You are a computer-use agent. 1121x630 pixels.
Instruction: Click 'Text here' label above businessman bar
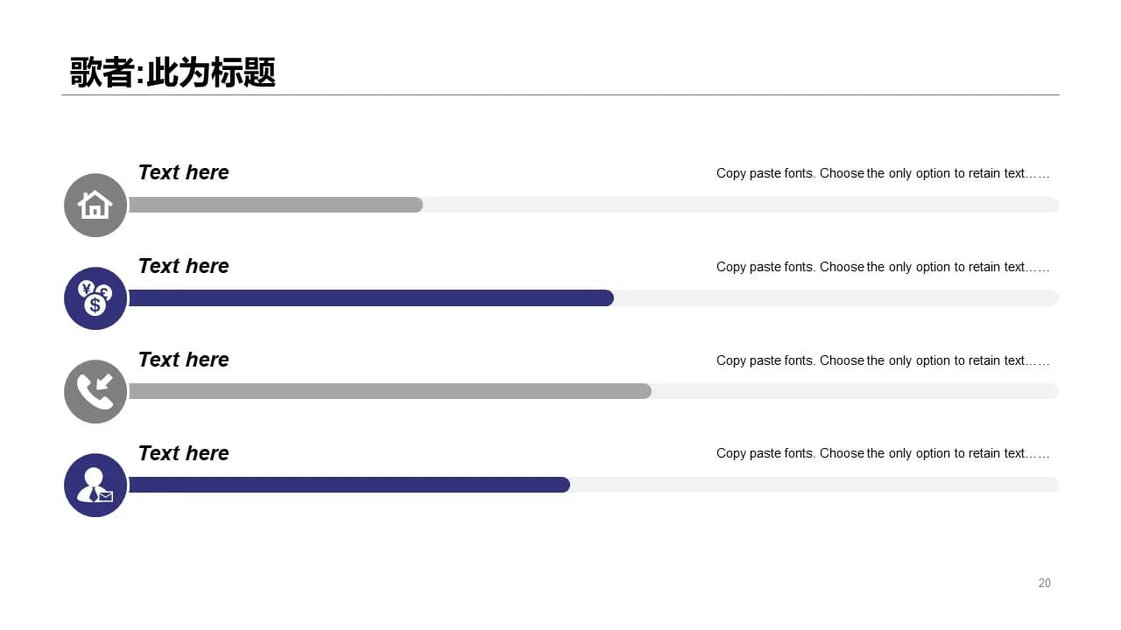(183, 453)
